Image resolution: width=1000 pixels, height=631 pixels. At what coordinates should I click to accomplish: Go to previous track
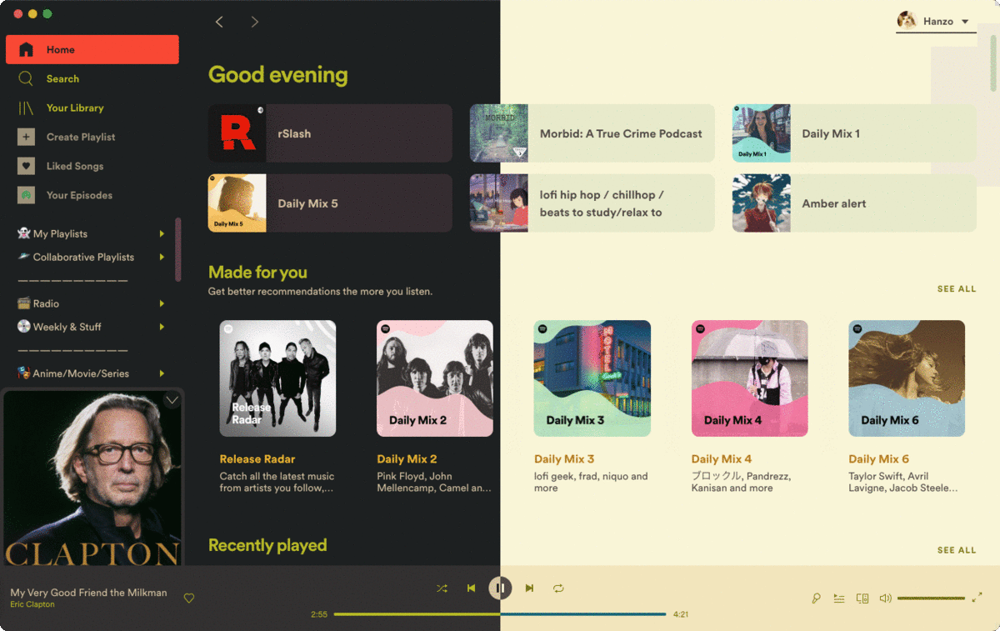click(x=471, y=588)
